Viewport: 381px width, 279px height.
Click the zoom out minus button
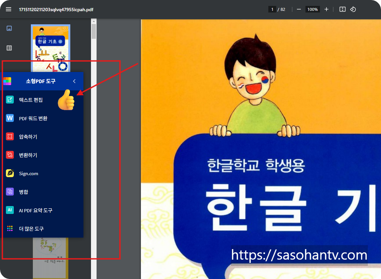[299, 9]
